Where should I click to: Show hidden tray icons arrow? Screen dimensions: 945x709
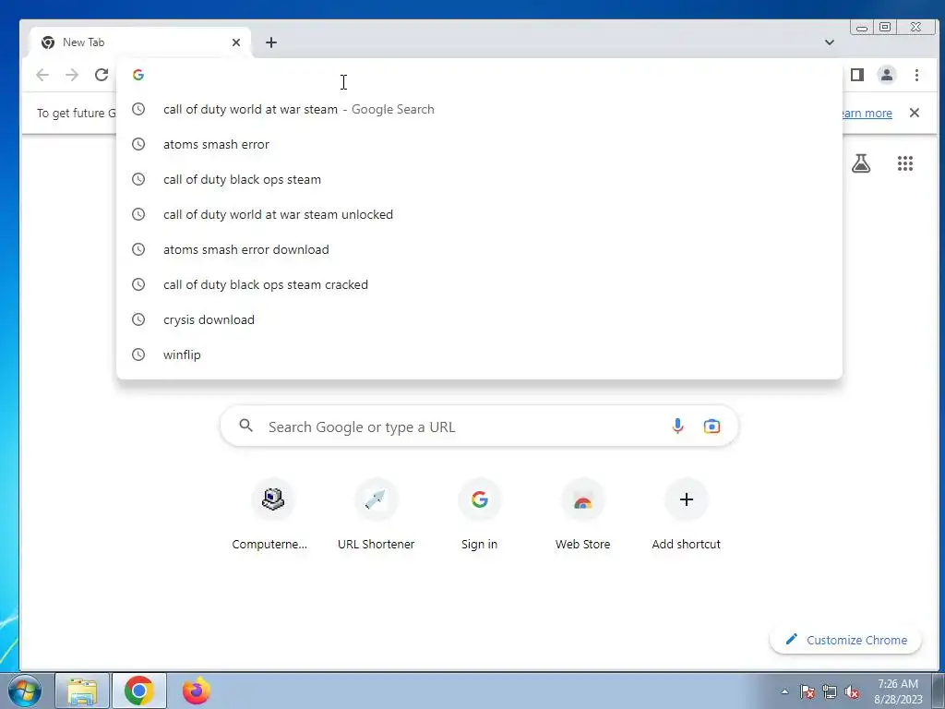coord(784,692)
